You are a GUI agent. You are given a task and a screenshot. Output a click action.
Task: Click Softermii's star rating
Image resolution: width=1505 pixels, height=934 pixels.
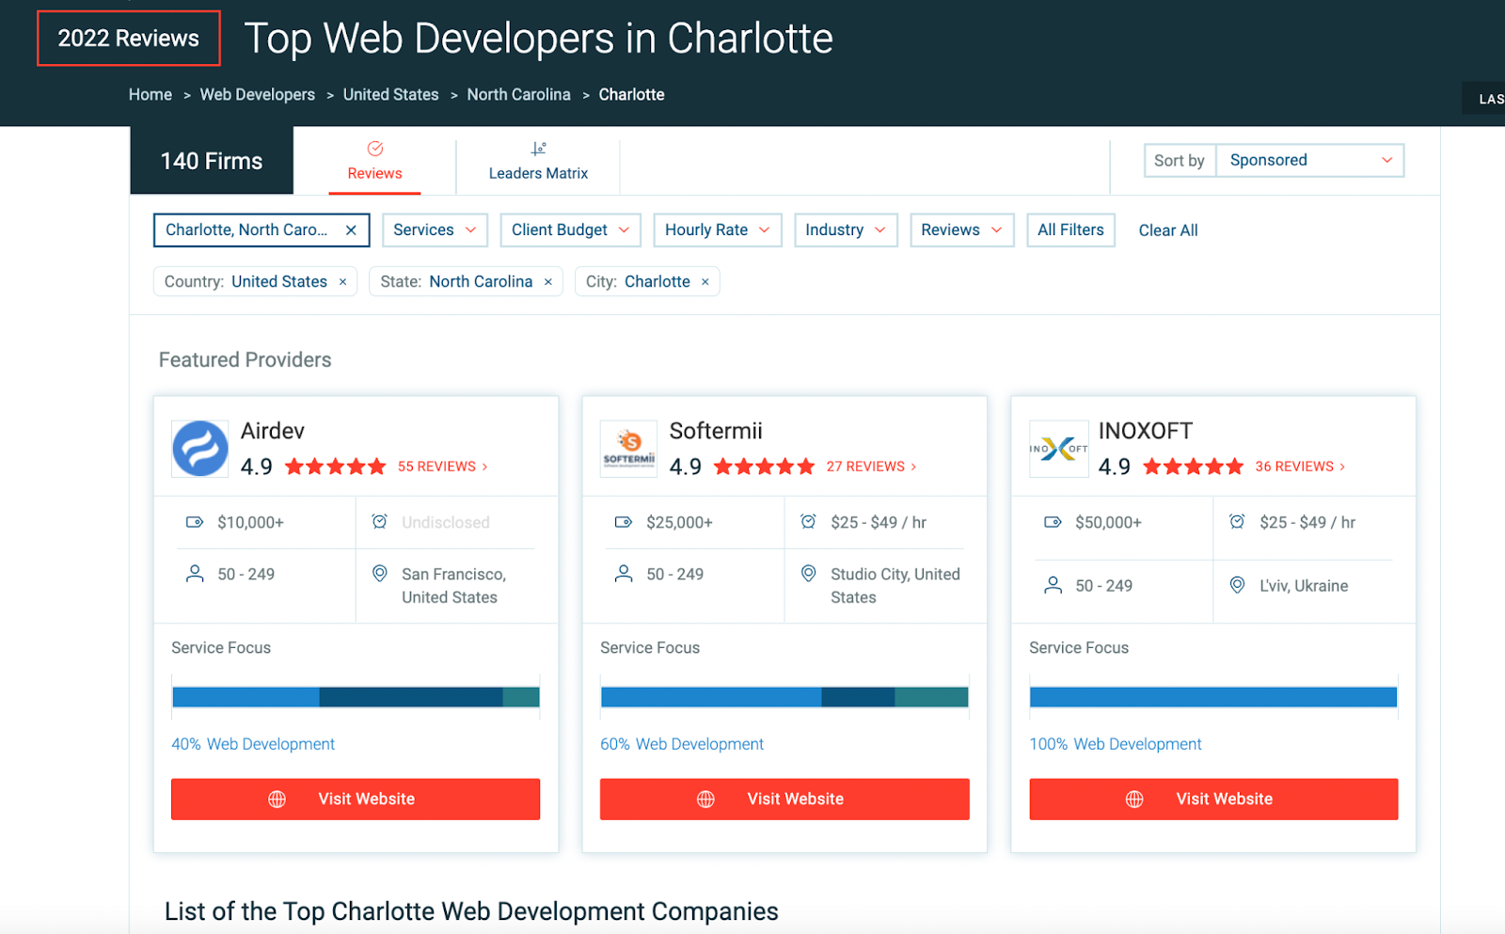click(765, 467)
